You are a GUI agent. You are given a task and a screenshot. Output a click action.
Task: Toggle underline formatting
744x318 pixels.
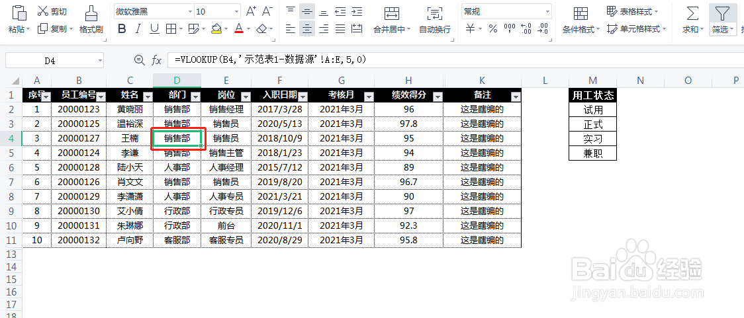click(x=154, y=29)
